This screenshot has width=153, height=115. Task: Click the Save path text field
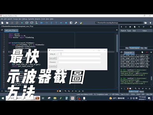79,58
